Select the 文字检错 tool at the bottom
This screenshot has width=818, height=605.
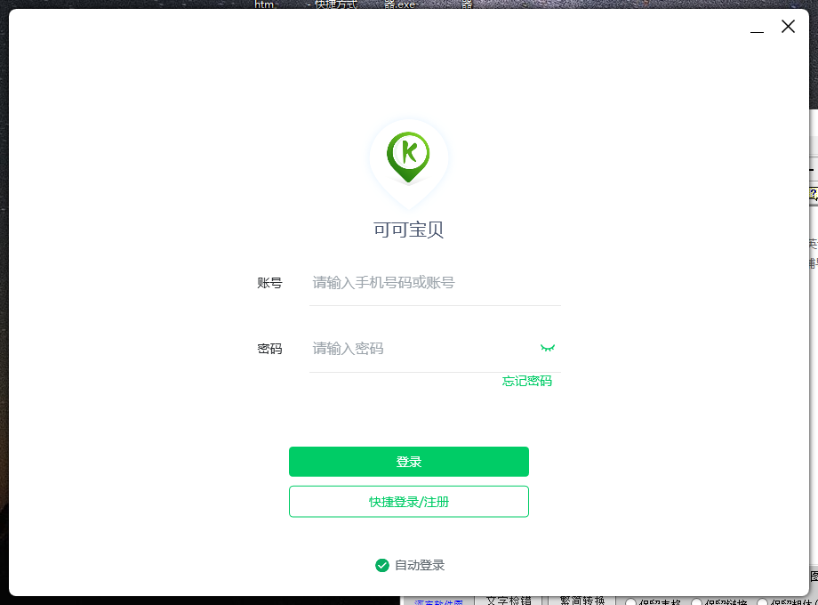(511, 601)
